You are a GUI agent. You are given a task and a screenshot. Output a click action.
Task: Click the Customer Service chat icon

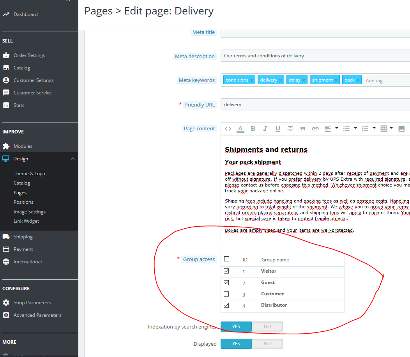pyautogui.click(x=6, y=92)
